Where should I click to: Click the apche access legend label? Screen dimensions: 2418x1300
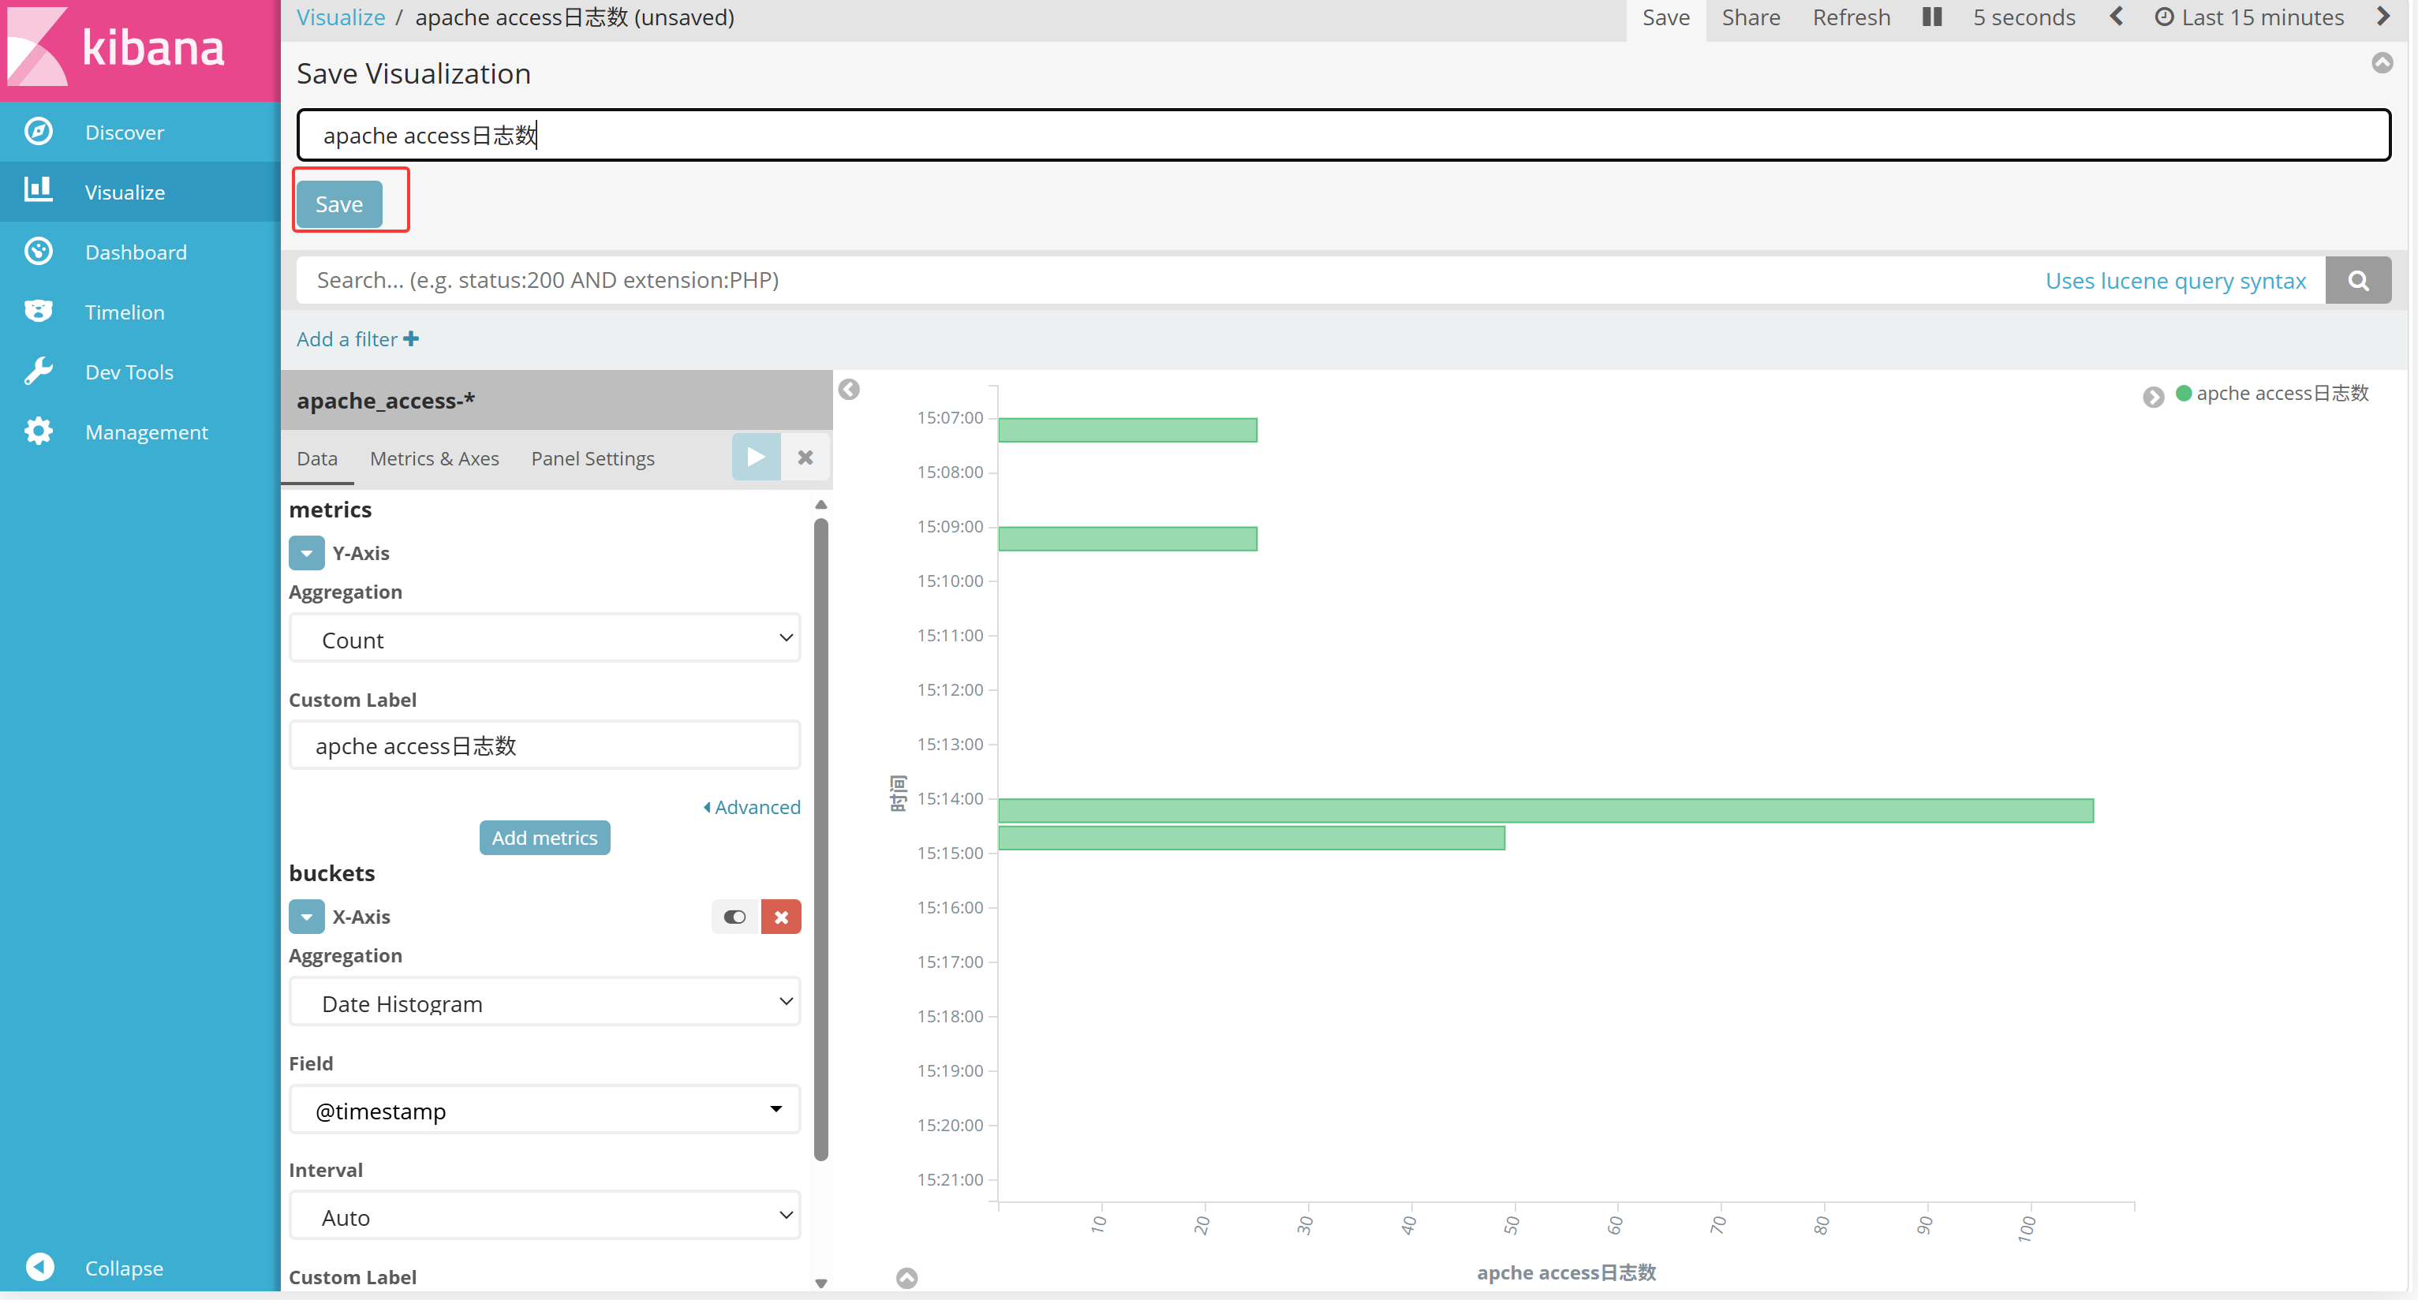coord(2282,394)
